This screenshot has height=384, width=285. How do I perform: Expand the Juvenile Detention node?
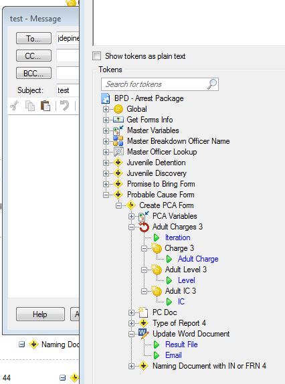click(106, 163)
